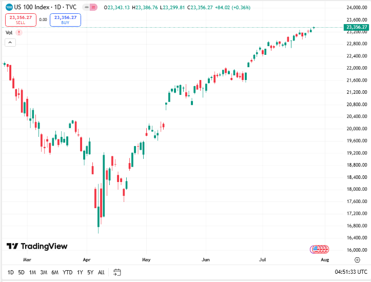Screen dimensions: 371x282
Task: Select the 5Y time range
Action: point(90,272)
